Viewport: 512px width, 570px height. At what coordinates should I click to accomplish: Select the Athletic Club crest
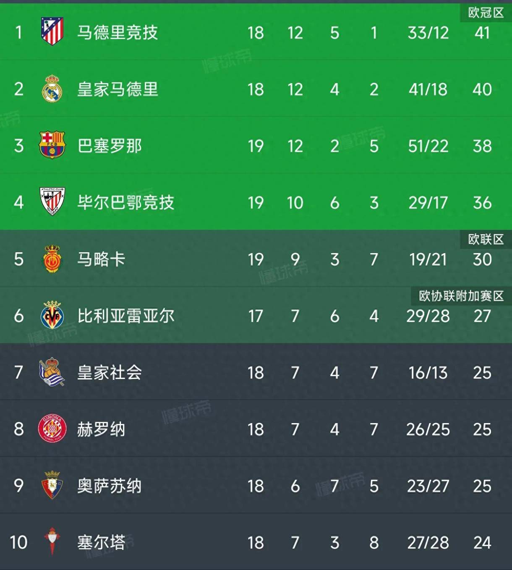click(x=51, y=203)
